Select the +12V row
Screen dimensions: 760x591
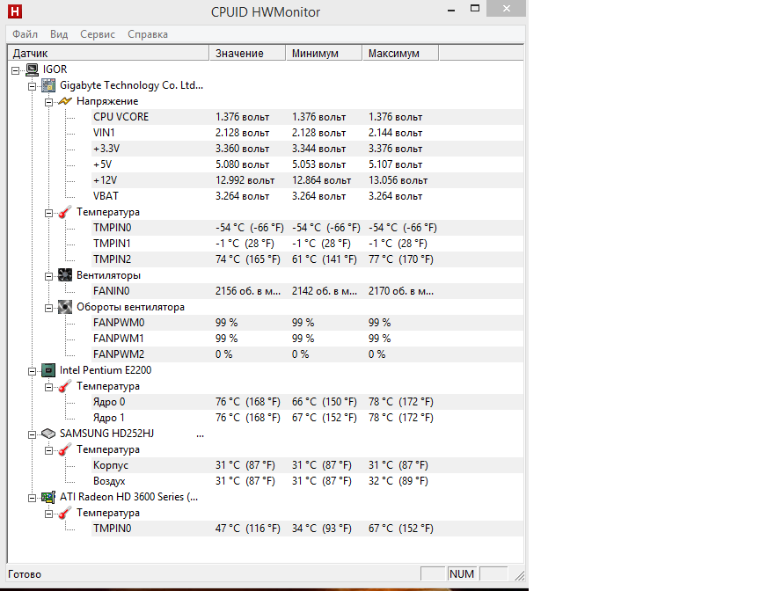click(x=307, y=180)
